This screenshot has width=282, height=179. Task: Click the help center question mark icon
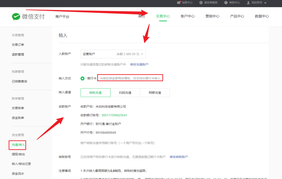coord(226,3)
